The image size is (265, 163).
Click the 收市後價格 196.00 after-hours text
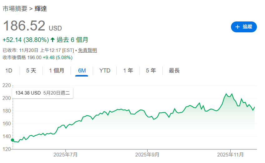pos(22,58)
